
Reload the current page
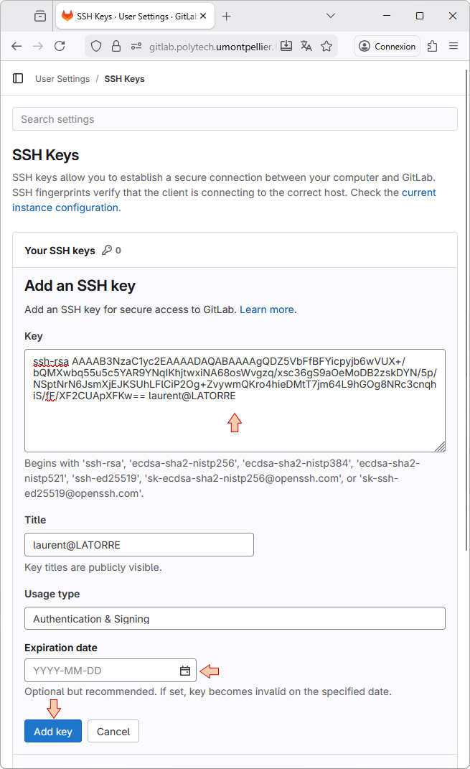[60, 46]
